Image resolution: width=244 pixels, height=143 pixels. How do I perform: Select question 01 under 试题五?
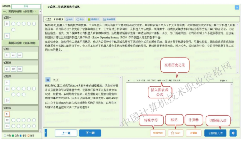pos(7,114)
